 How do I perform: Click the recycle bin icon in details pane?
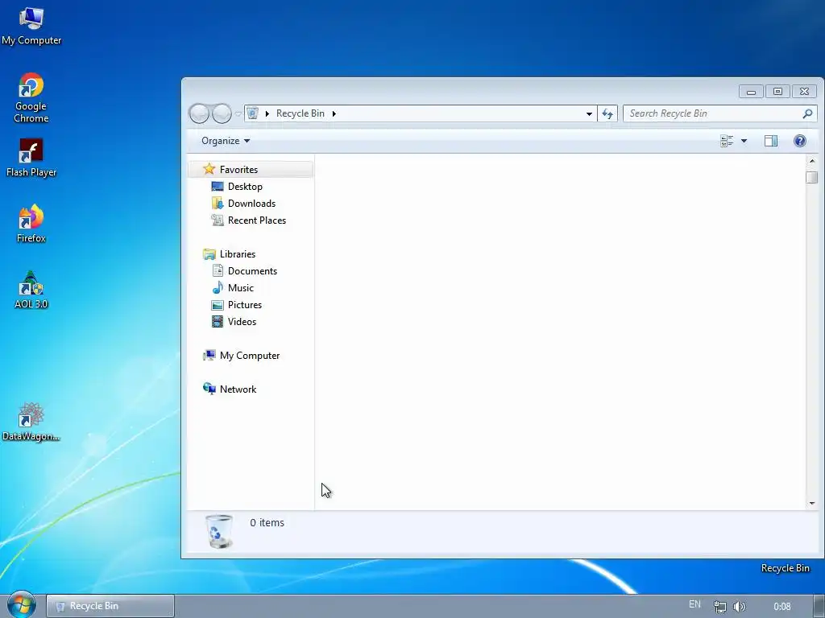click(219, 531)
